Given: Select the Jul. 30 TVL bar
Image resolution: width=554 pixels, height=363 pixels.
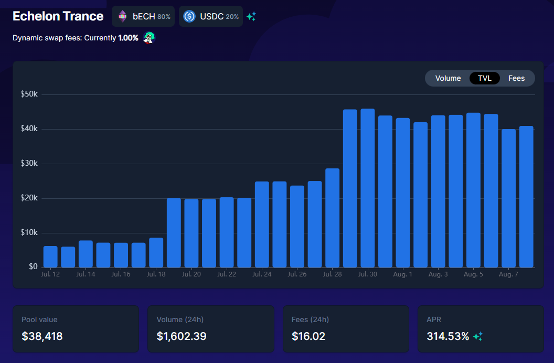Looking at the screenshot, I should pyautogui.click(x=367, y=188).
